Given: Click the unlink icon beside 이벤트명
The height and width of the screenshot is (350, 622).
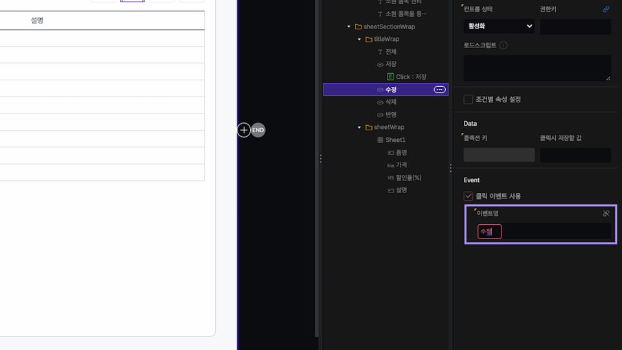Looking at the screenshot, I should point(606,213).
